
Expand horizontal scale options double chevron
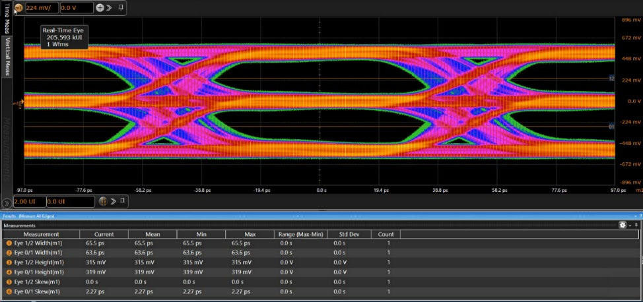112,201
